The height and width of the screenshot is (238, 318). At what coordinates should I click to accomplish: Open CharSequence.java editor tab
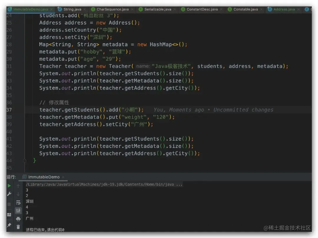coord(112,9)
